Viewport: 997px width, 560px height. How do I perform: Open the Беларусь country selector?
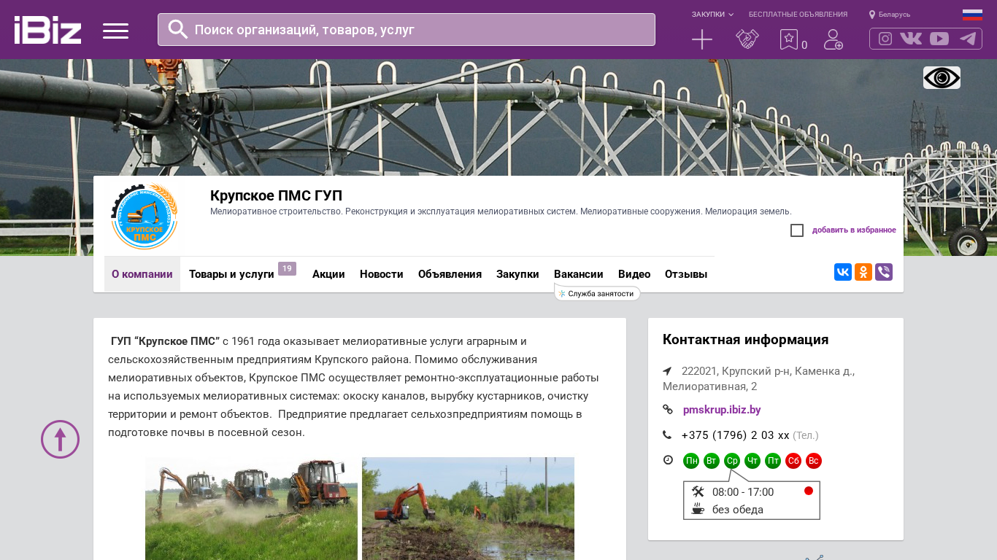coord(890,15)
